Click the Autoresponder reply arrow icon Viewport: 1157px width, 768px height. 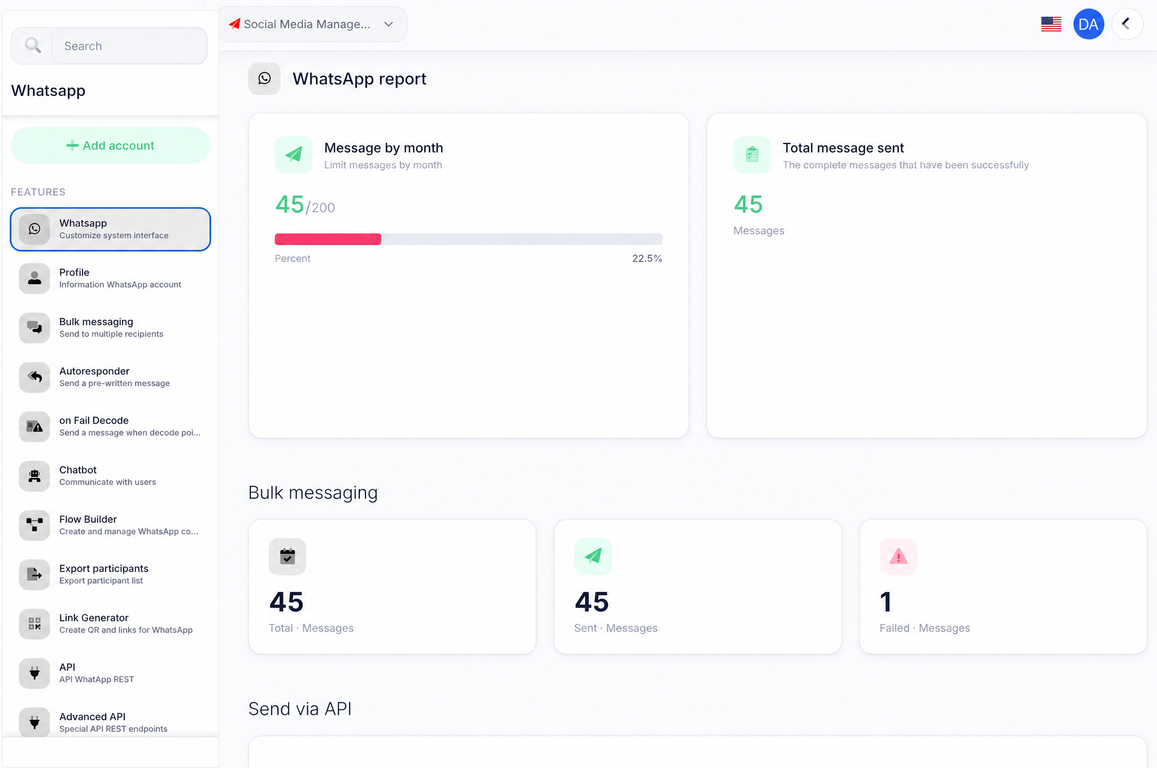(x=34, y=377)
